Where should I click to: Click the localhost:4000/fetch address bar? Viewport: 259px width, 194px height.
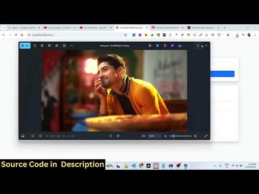pyautogui.click(x=78, y=35)
